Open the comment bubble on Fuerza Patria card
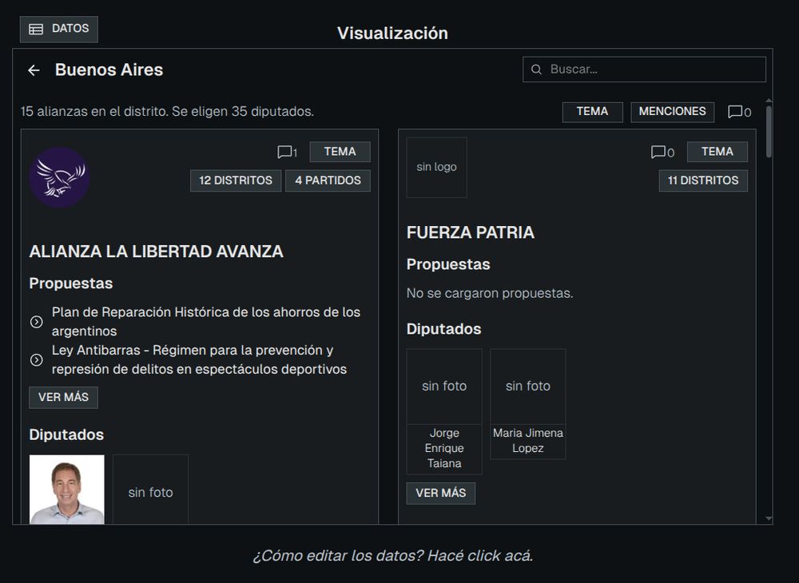The image size is (799, 583). point(660,152)
